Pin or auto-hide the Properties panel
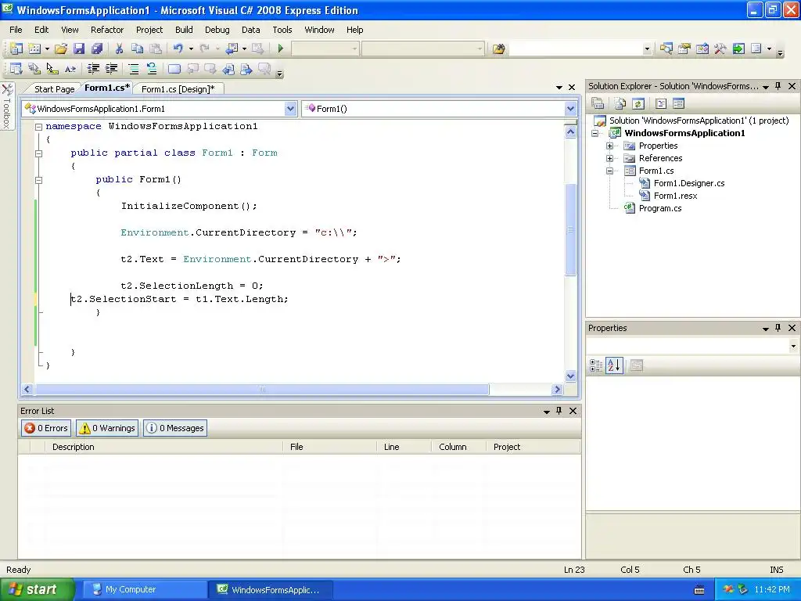 click(x=778, y=328)
